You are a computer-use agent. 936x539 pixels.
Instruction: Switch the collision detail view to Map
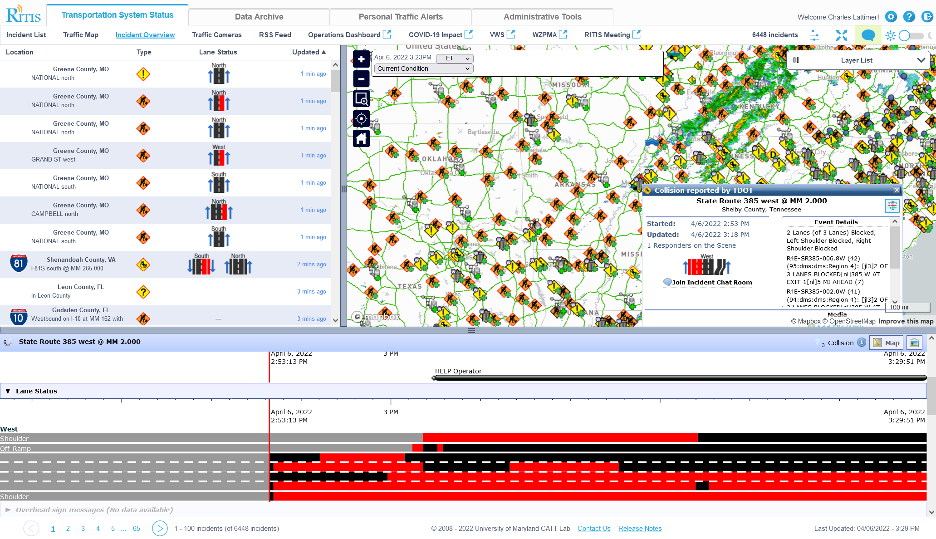886,343
